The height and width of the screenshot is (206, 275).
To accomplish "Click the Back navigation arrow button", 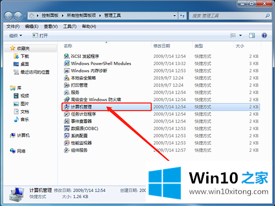I will tap(8, 16).
